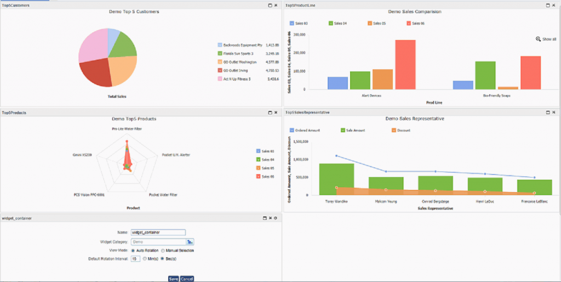Click the 'PCS Vision PPC-6601' radar label
The height and width of the screenshot is (282, 561).
coord(89,195)
